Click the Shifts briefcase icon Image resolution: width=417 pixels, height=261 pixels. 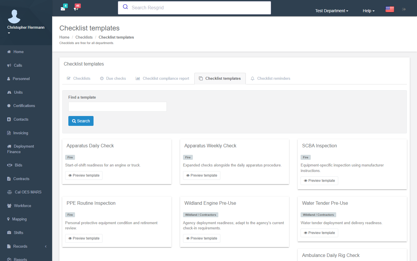[9, 233]
